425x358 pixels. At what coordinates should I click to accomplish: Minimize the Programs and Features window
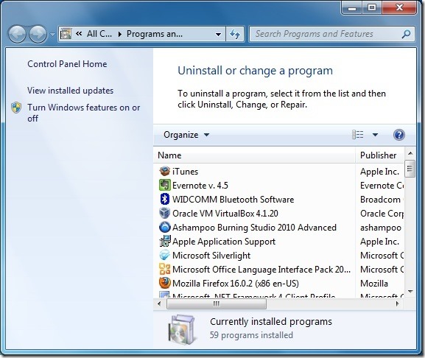[351, 7]
